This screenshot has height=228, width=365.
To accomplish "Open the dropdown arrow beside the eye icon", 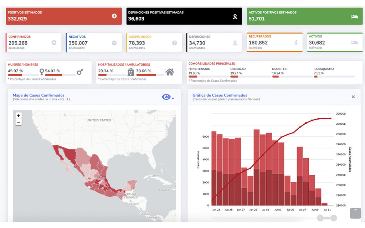I will (x=173, y=99).
